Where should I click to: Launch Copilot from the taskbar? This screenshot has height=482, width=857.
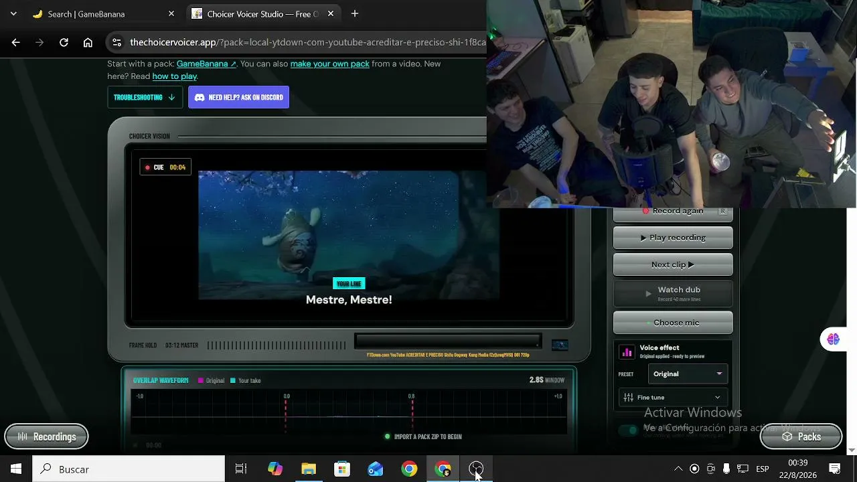275,469
